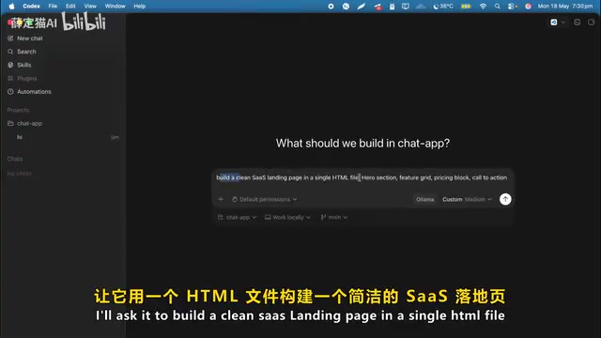Click the blue open-in-editor icon top right

coord(554,23)
